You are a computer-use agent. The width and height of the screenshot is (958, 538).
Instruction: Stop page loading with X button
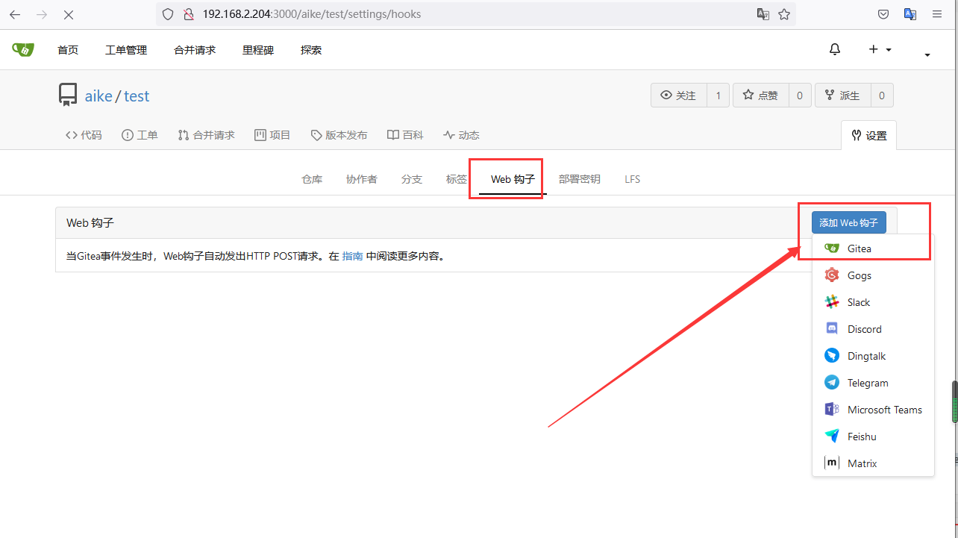69,14
